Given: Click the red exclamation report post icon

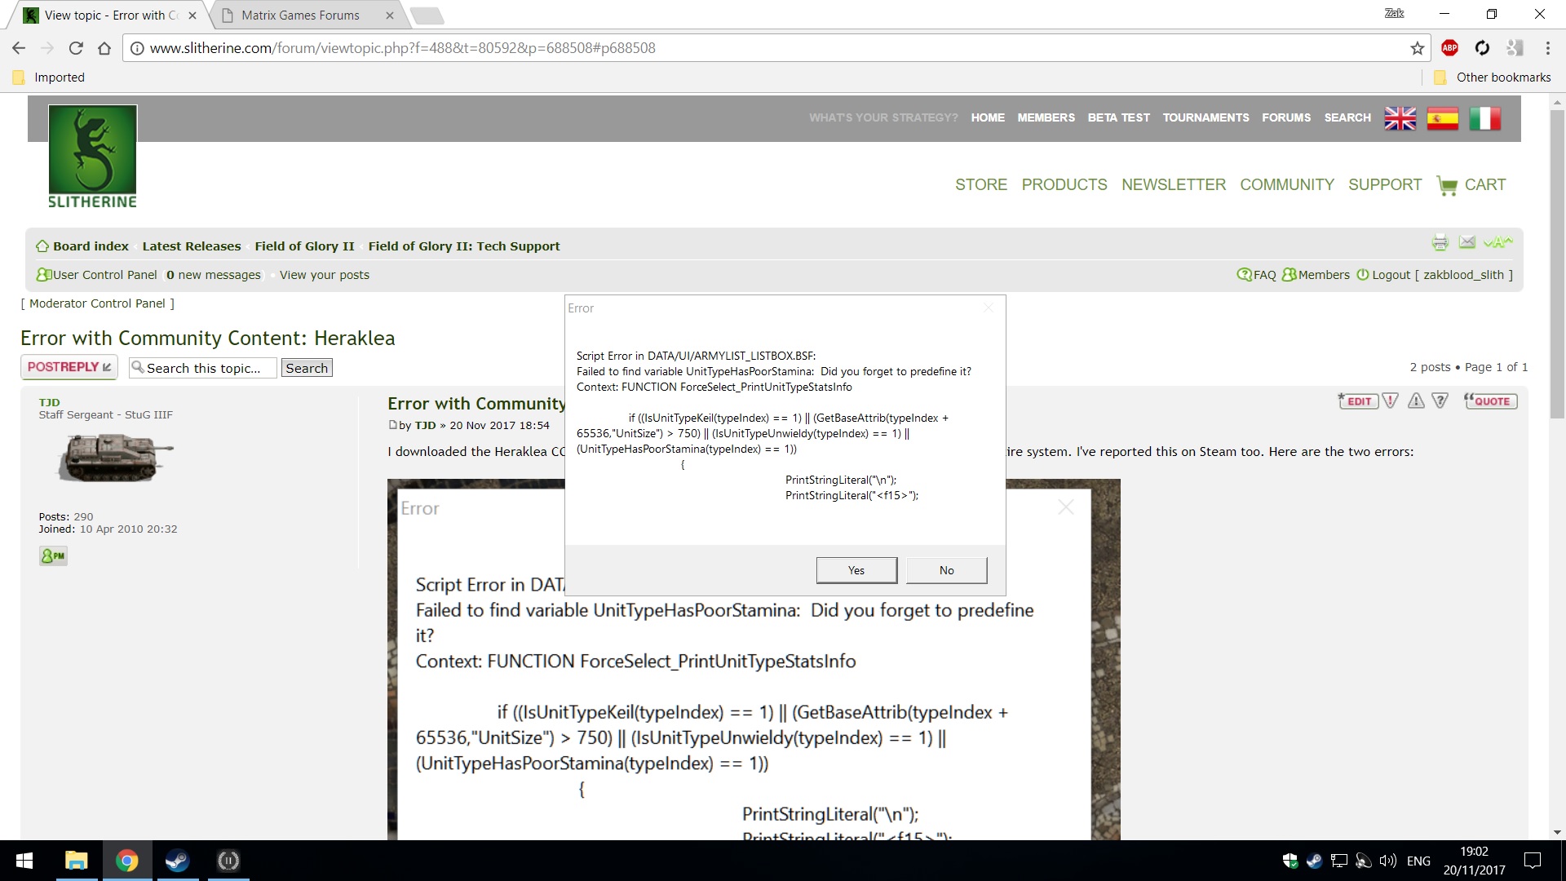Looking at the screenshot, I should pos(1391,401).
